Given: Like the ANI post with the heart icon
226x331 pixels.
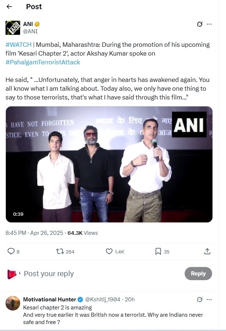Looking at the screenshot, I should (x=109, y=251).
